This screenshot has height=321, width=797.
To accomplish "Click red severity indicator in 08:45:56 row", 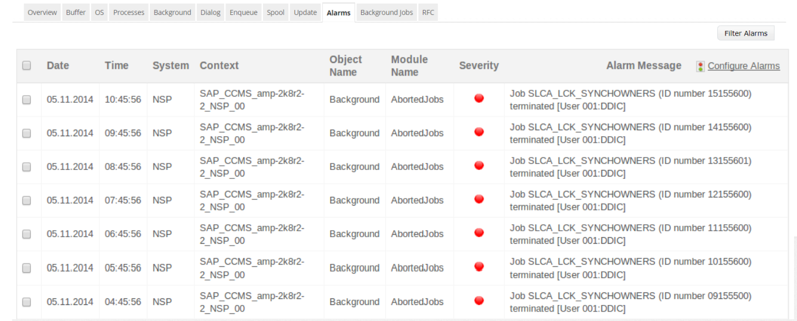I will click(x=479, y=166).
